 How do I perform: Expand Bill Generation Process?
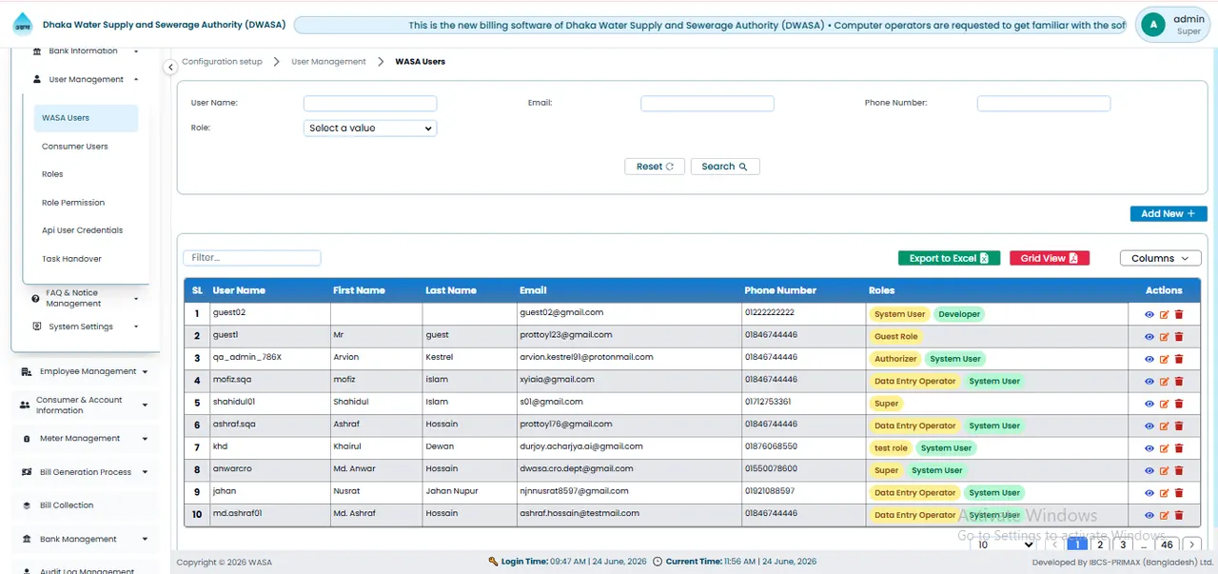[85, 472]
